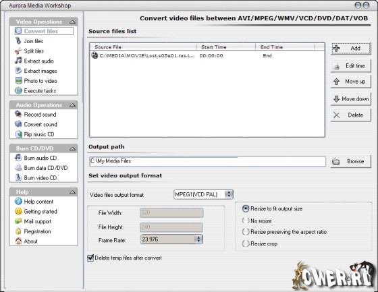
Task: Click the Delete button label
Action: (355, 115)
